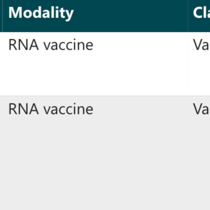210x210 pixels.
Task: Click RNA vaccine in the first row
Action: pos(51,45)
